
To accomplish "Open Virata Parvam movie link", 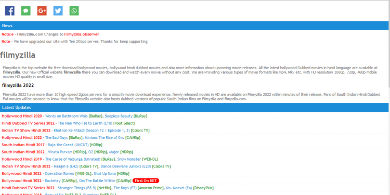I will click(60, 152).
